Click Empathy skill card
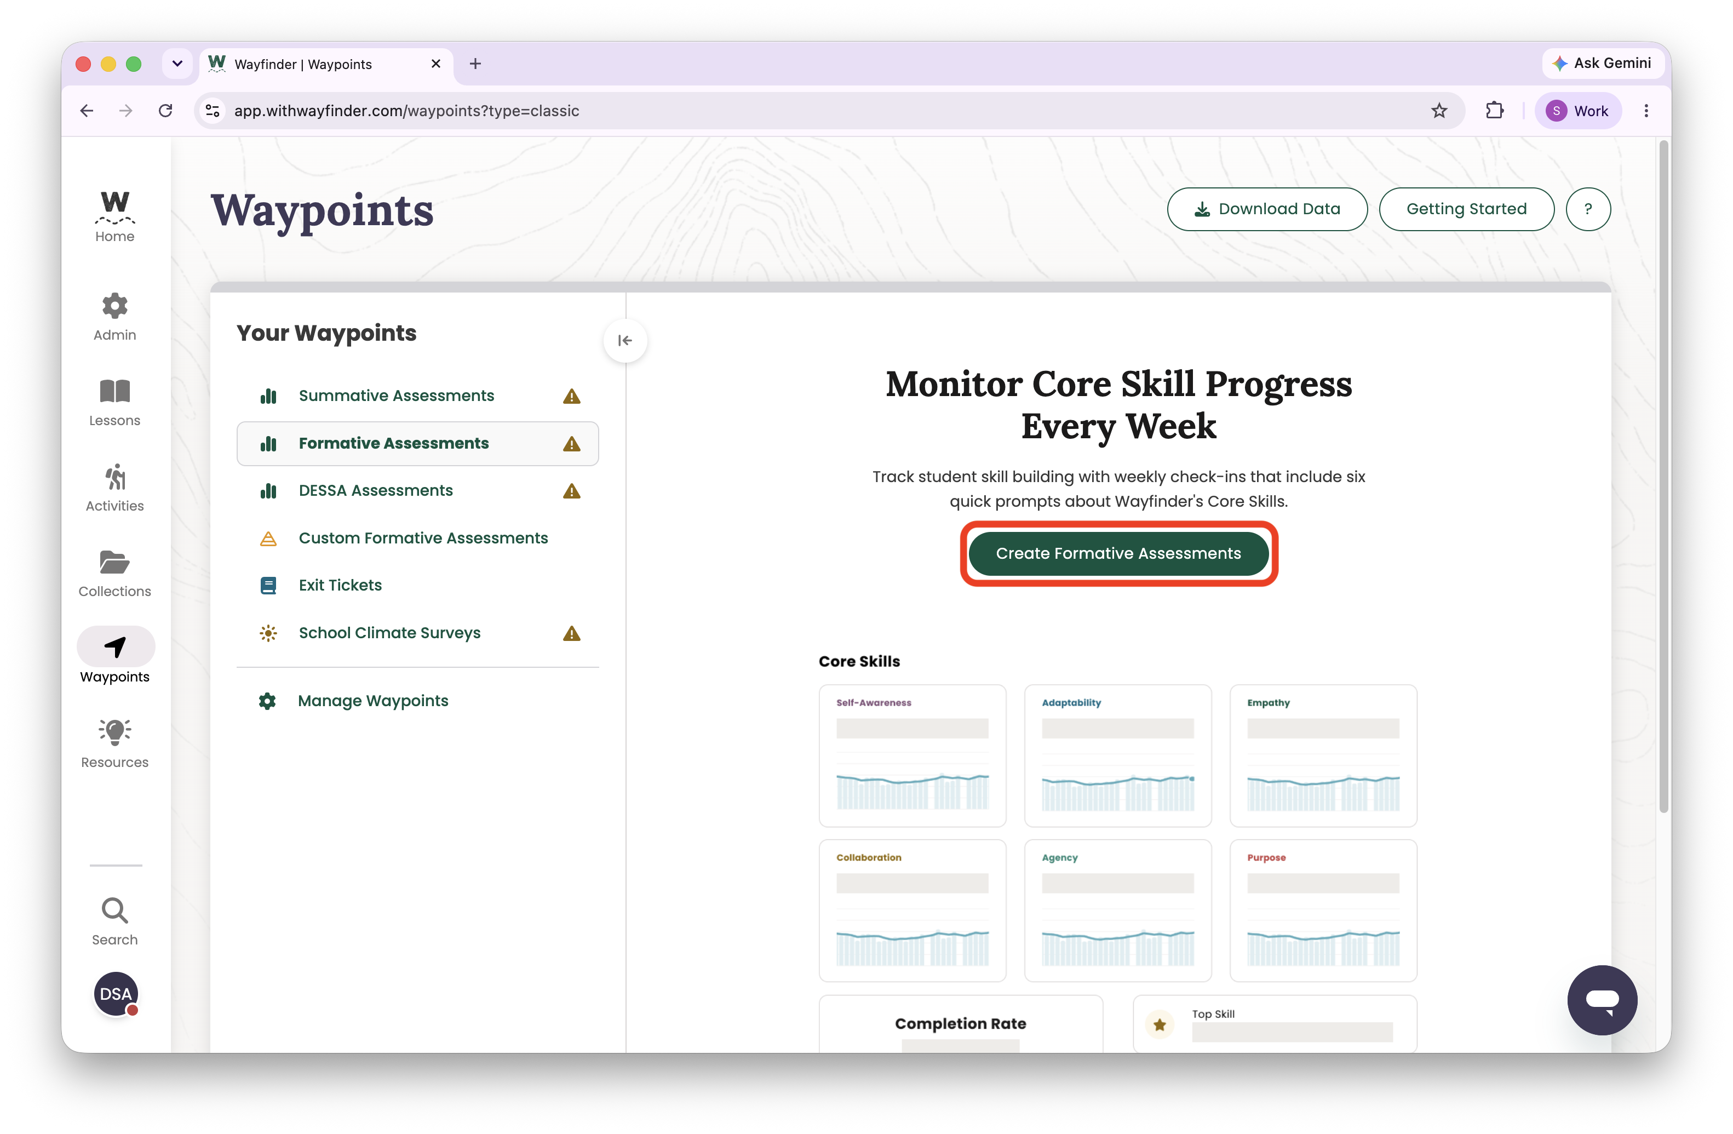The height and width of the screenshot is (1134, 1733). (1323, 755)
